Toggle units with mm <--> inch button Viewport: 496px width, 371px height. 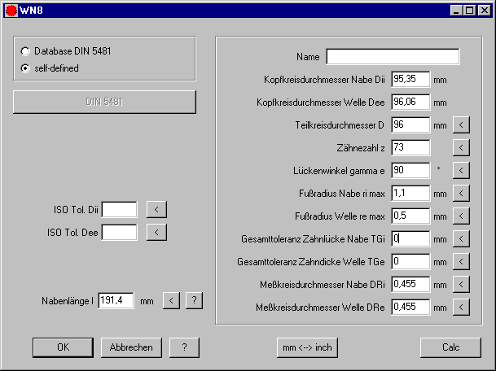pos(307,347)
